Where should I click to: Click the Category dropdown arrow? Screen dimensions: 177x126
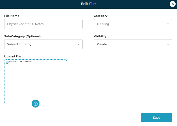[x=168, y=24]
